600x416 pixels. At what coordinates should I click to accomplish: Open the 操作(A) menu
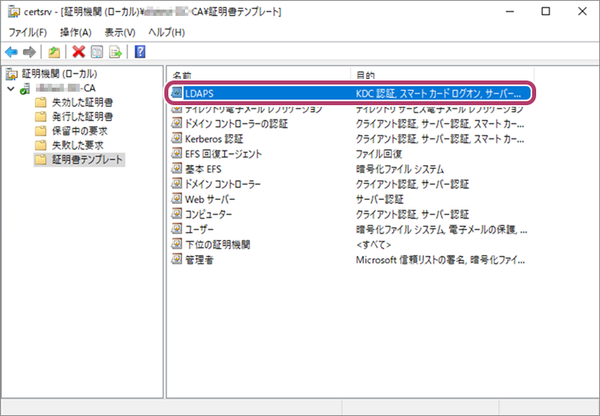(76, 33)
